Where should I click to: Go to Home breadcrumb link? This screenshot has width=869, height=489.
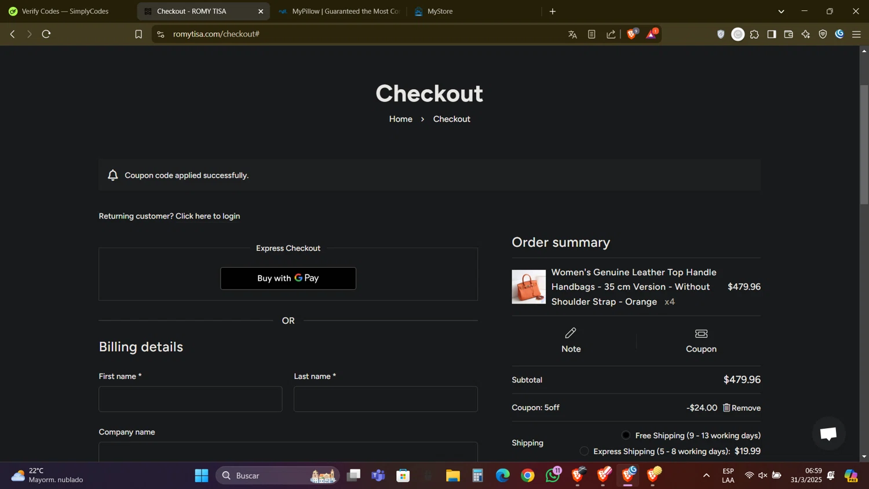(401, 119)
